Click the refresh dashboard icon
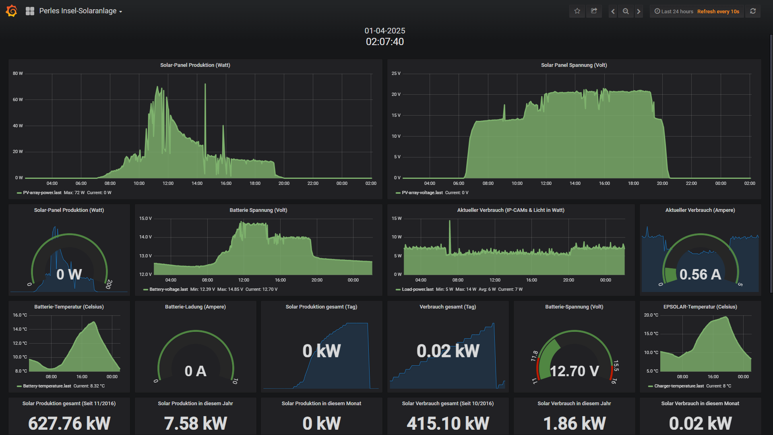 tap(753, 11)
